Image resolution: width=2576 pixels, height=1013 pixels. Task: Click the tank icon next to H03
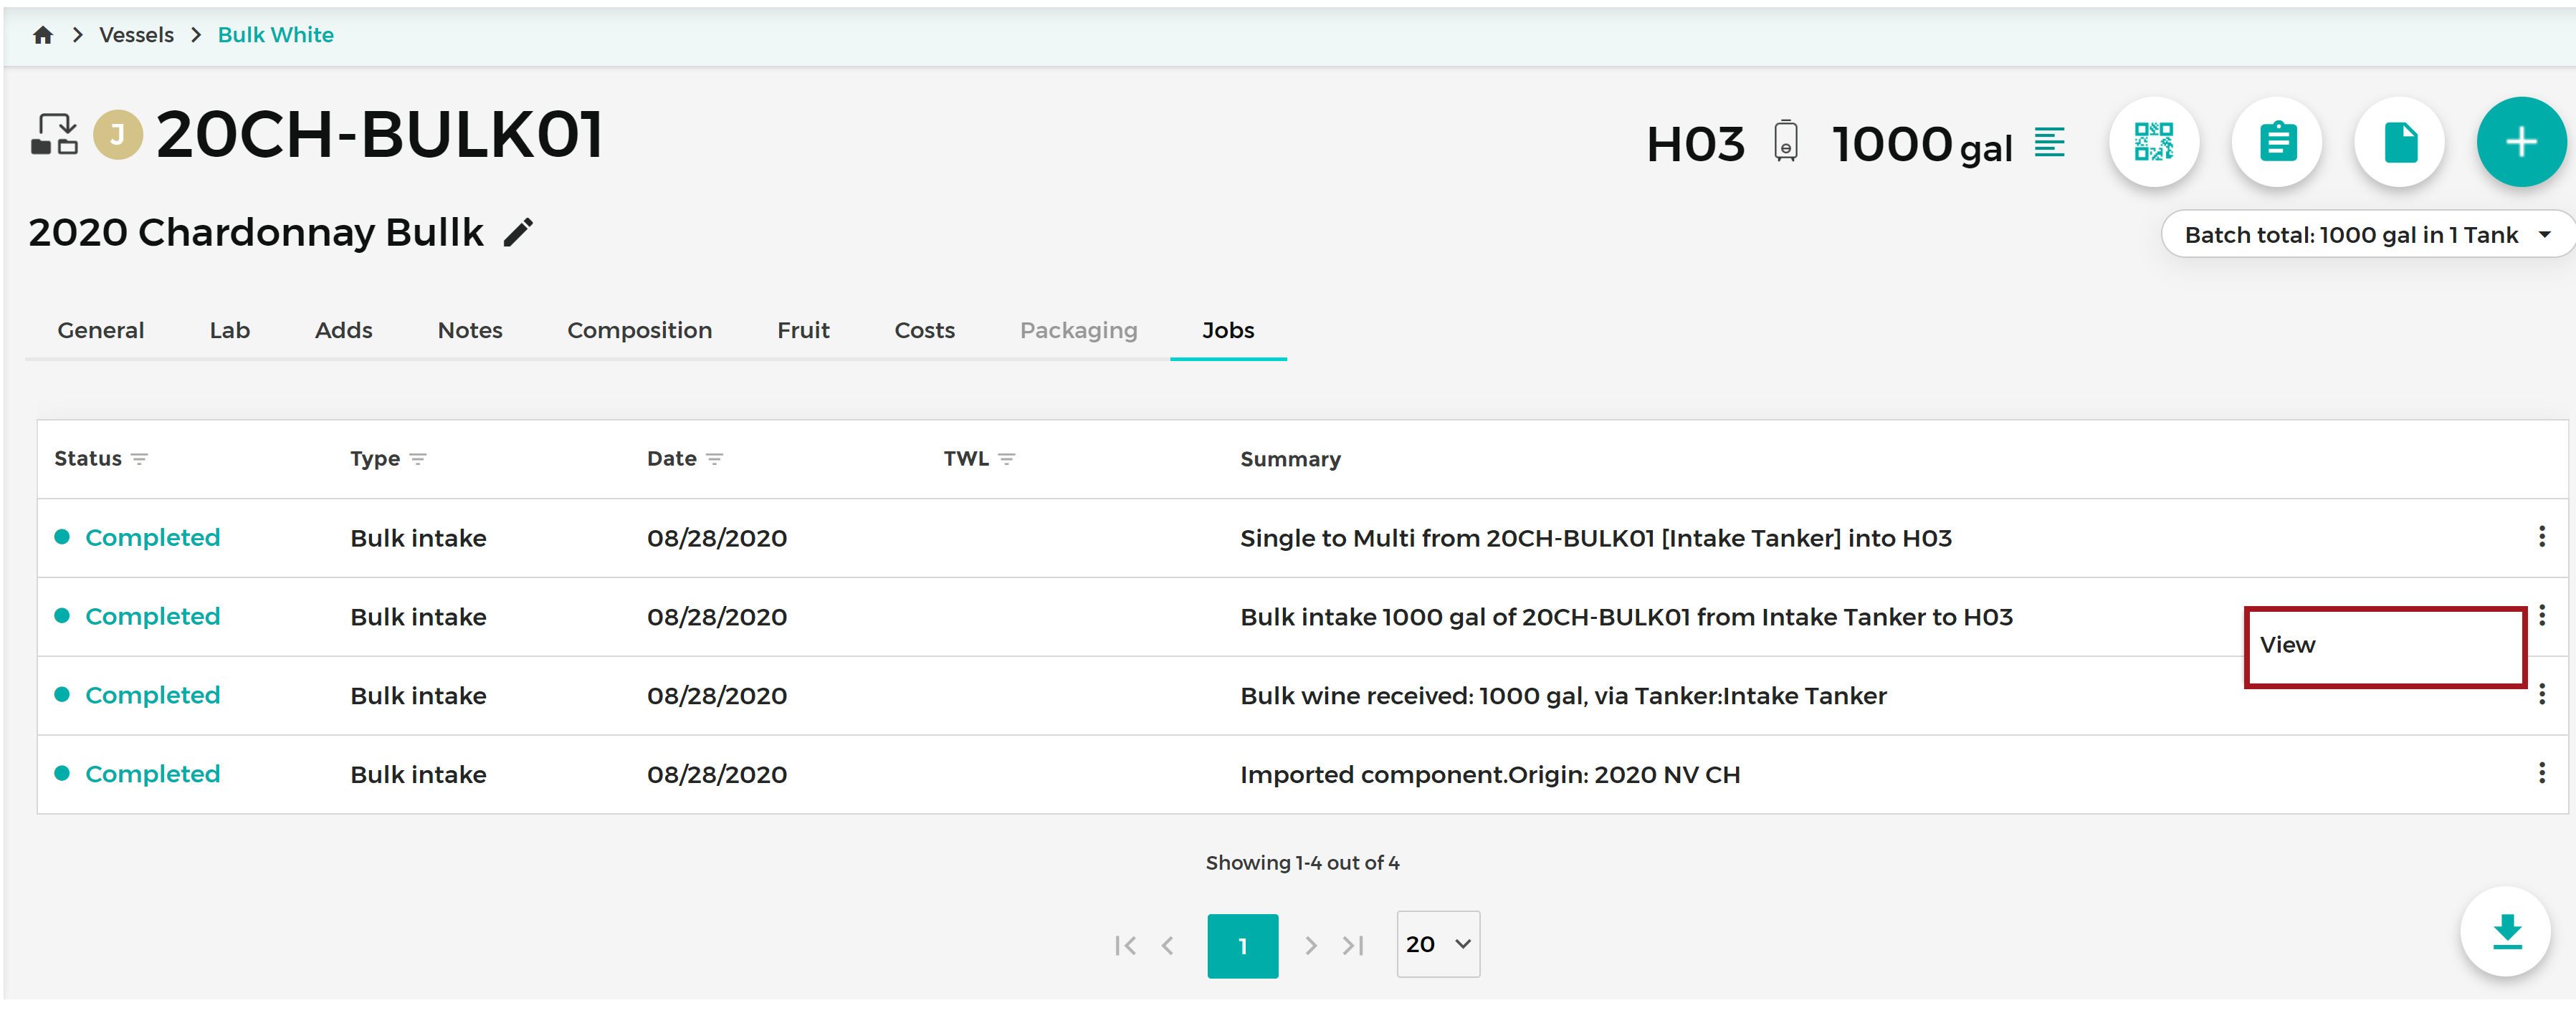1785,141
